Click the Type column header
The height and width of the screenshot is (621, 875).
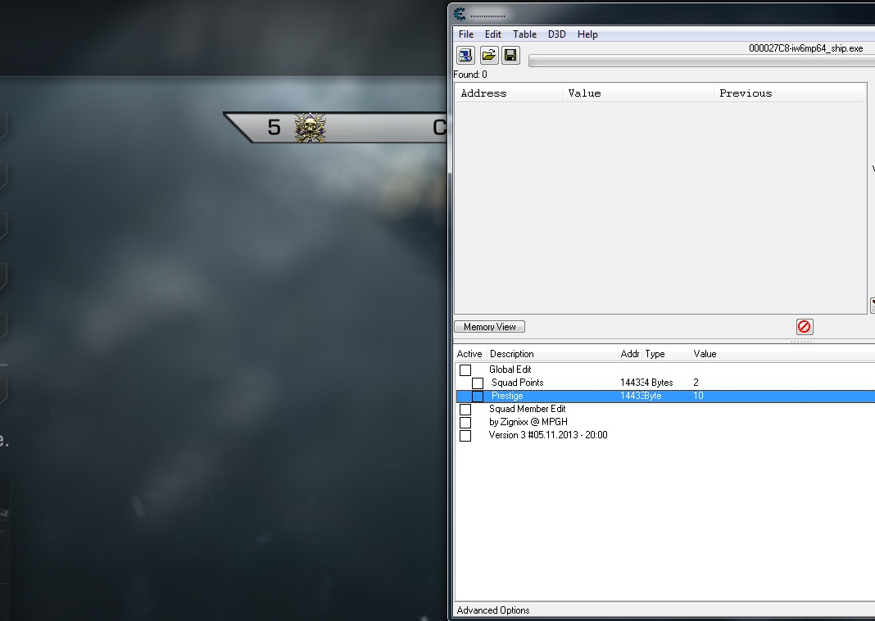tap(666, 354)
